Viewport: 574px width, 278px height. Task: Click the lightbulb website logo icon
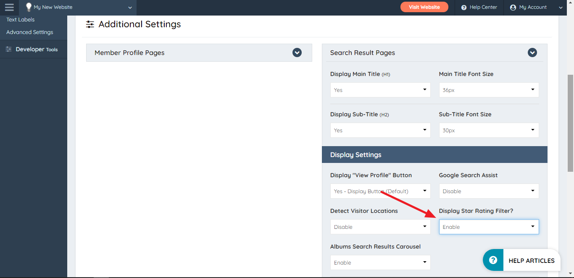(x=29, y=7)
